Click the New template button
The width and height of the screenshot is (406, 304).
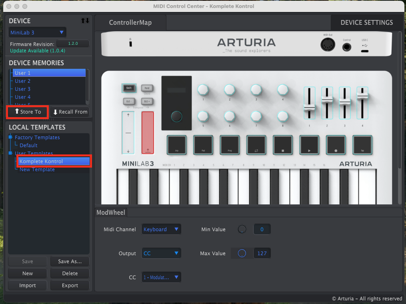click(x=28, y=274)
